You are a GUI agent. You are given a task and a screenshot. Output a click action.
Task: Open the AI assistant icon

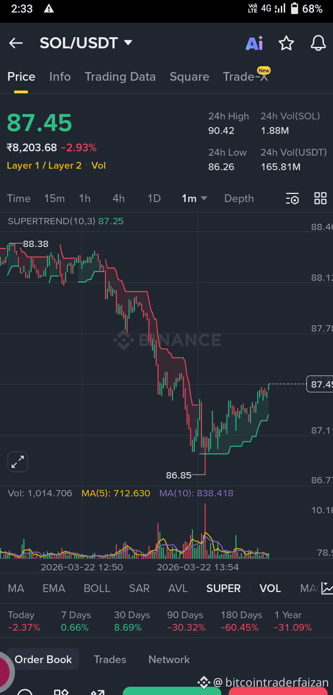[x=254, y=43]
